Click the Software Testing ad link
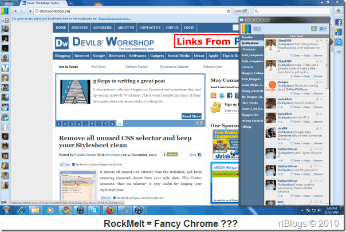Image resolution: width=346 pixels, height=232 pixels. [x=136, y=66]
